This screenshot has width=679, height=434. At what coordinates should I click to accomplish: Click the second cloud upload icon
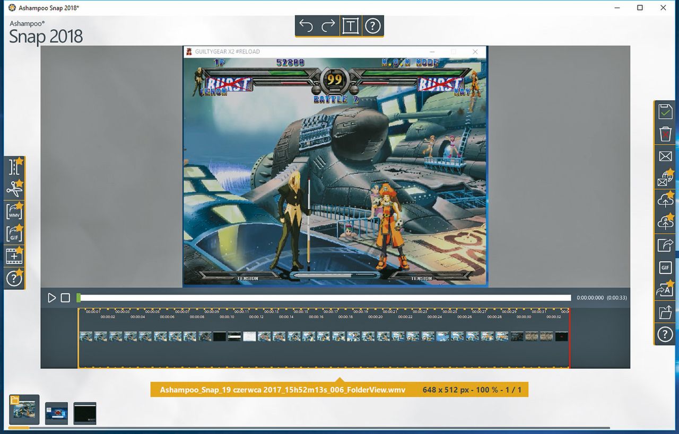(665, 223)
